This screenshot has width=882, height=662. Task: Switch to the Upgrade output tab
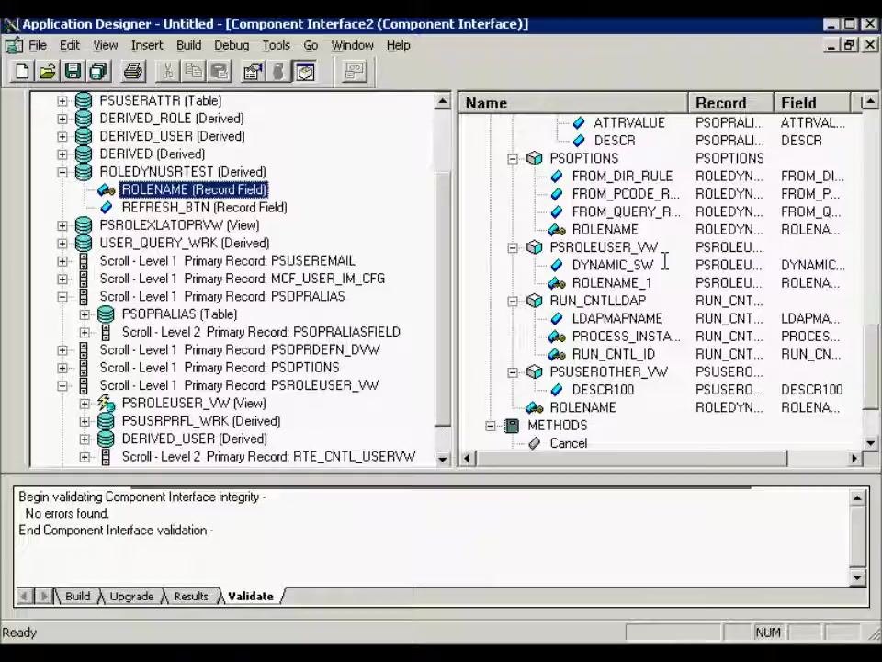pos(131,596)
